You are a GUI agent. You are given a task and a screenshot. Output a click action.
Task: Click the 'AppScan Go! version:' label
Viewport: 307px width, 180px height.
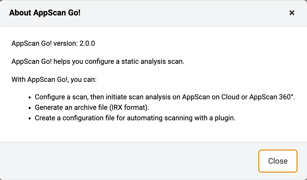coord(45,44)
